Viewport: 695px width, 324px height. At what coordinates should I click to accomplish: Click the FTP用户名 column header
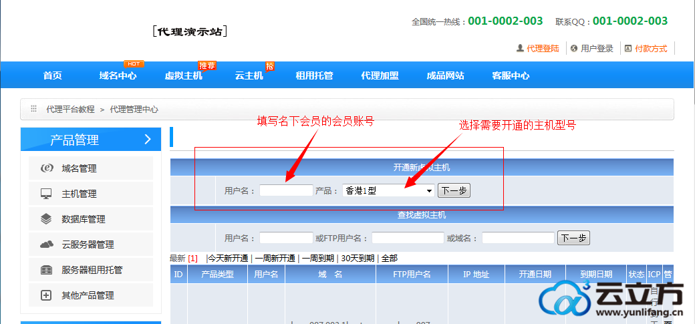[x=412, y=275]
